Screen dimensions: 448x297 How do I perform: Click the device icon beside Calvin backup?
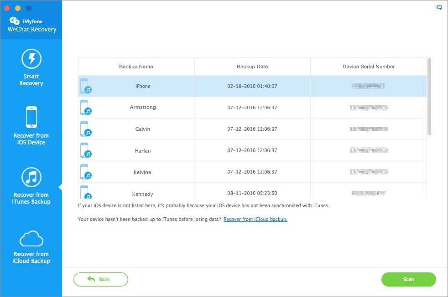pyautogui.click(x=85, y=129)
